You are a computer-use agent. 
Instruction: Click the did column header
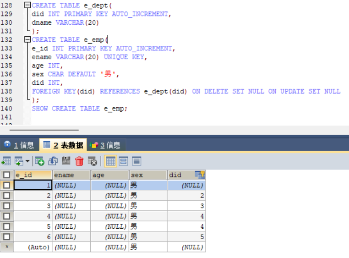pyautogui.click(x=181, y=175)
